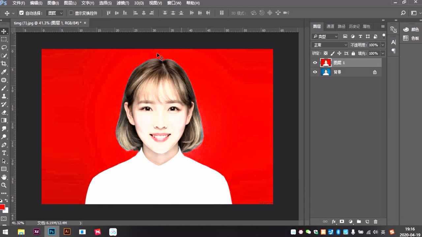Open 色板 panel button
The height and width of the screenshot is (237, 422).
tap(411, 38)
